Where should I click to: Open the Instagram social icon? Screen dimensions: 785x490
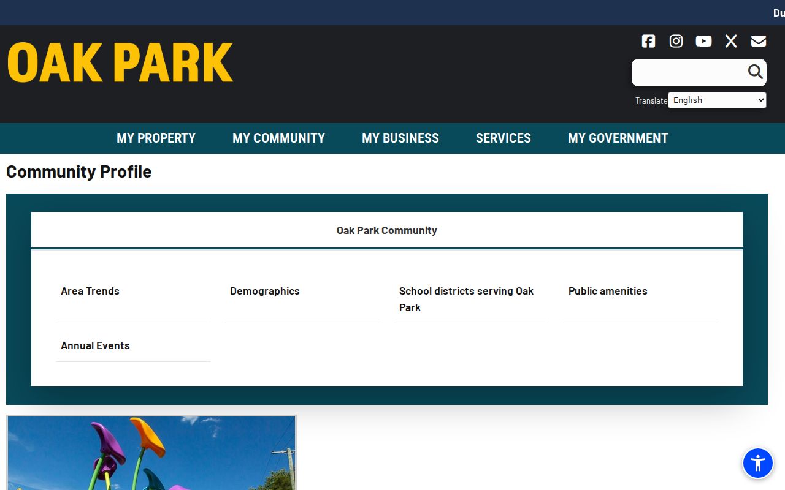[676, 41]
